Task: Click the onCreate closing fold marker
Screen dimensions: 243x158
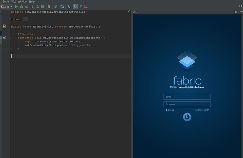Action: (x=10, y=49)
